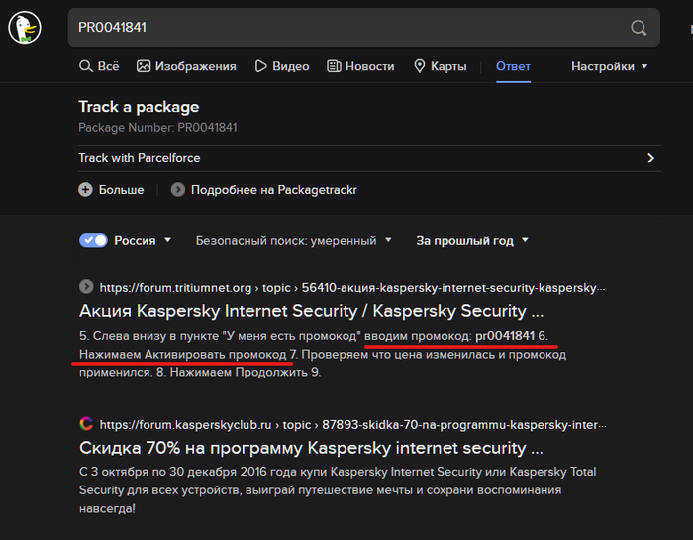The width and height of the screenshot is (693, 540).
Task: Click the snippet starting with 5. Слева внизу
Action: [323, 354]
